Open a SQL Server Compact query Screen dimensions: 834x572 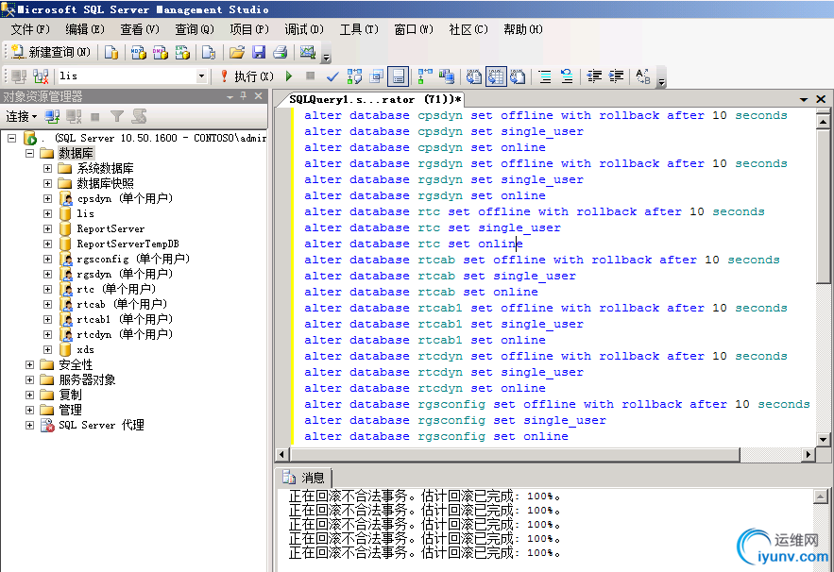pos(209,52)
